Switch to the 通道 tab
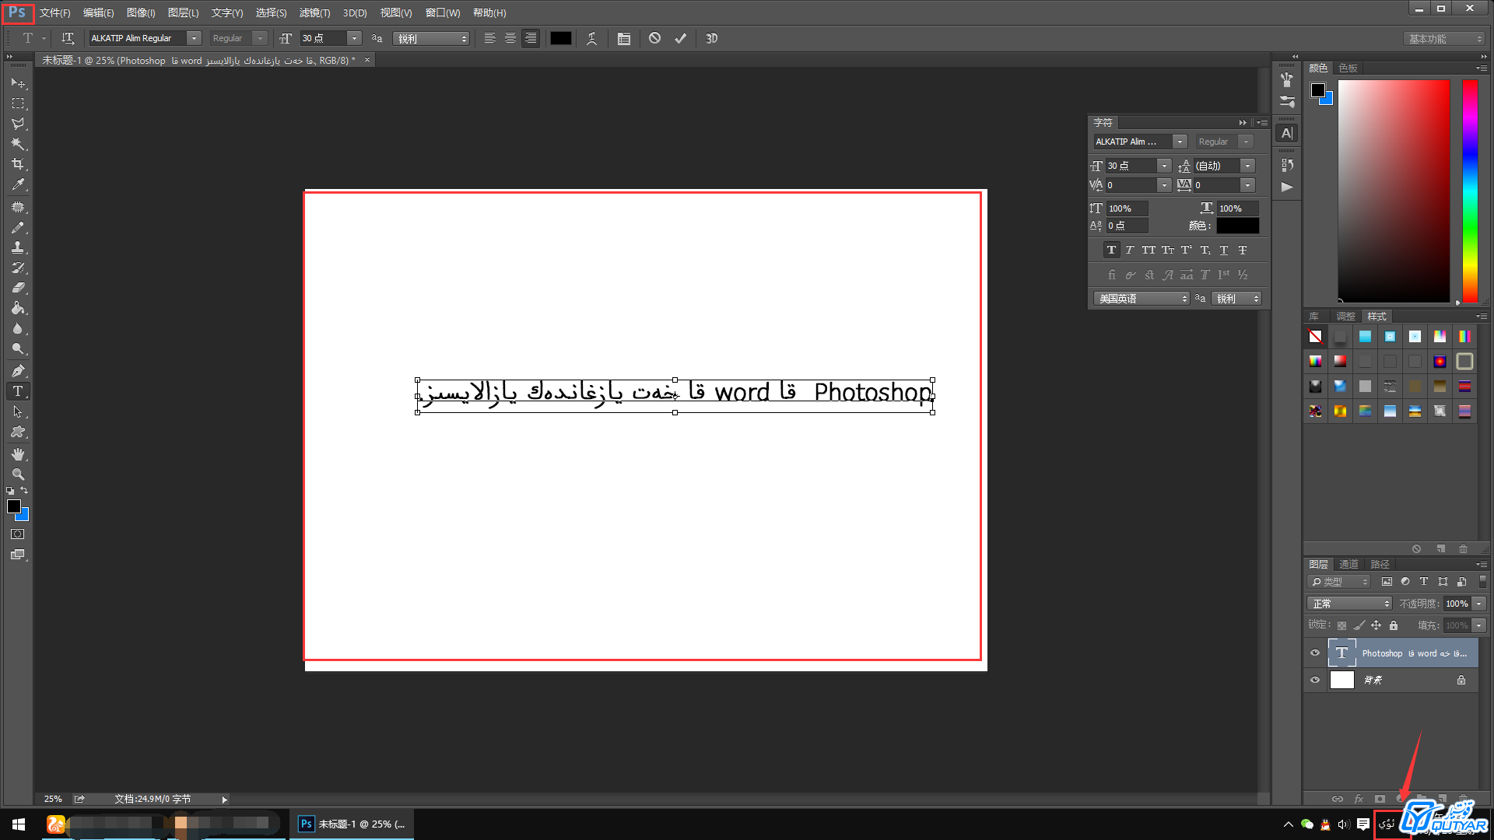 click(x=1348, y=565)
